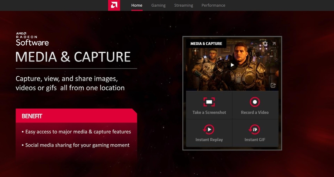Switch to the Streaming tab

[x=183, y=5]
